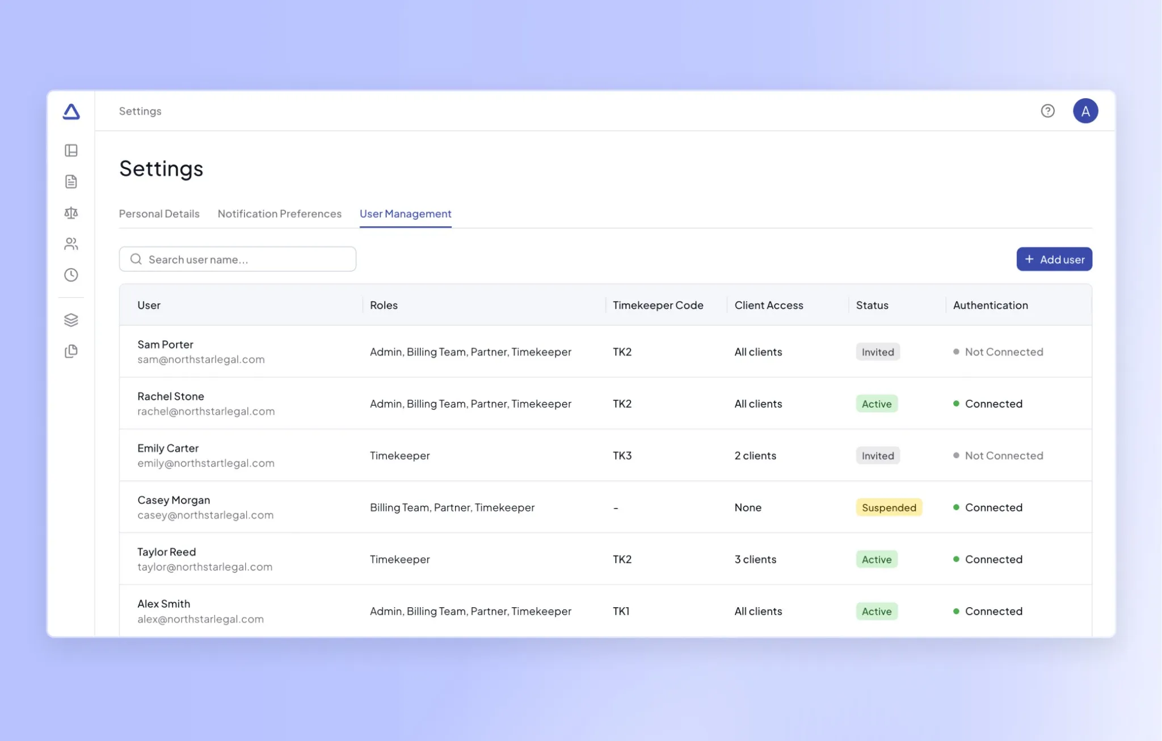Open the clock time-tracking icon
1162x741 pixels.
click(x=71, y=275)
